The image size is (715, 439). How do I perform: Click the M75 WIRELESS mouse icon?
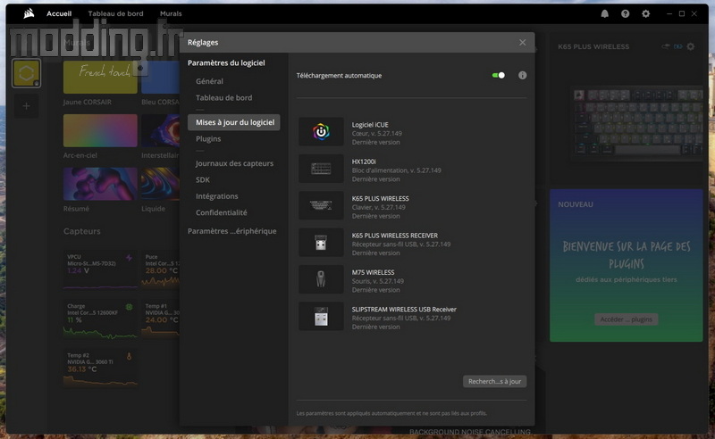point(321,279)
